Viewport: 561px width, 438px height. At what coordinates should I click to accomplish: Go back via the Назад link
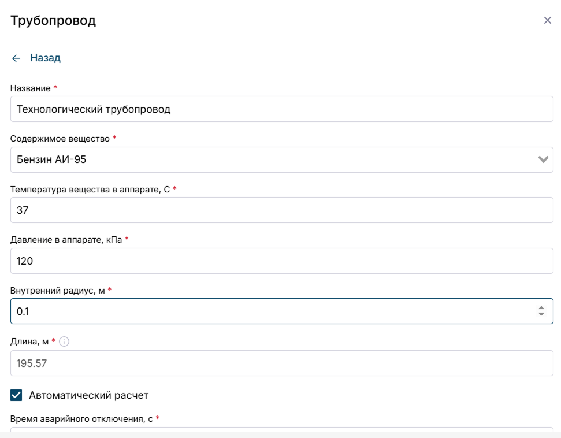click(x=45, y=58)
